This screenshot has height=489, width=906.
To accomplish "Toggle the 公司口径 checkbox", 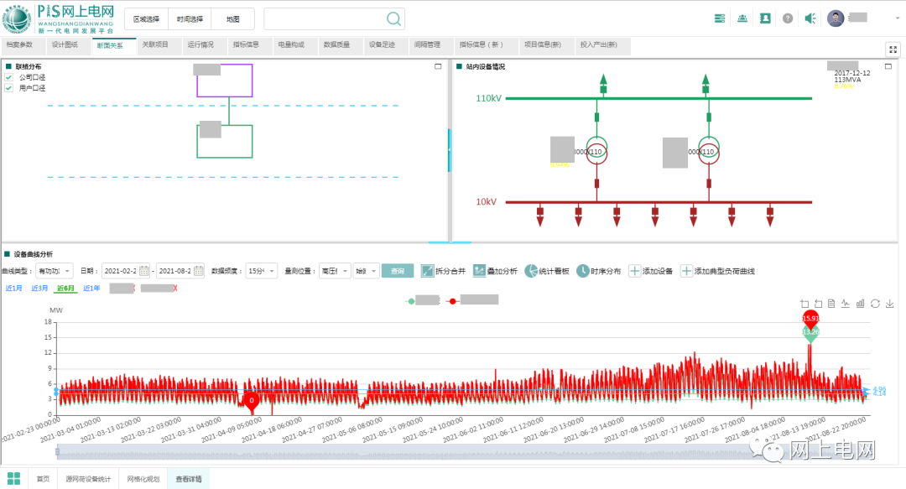I will click(8, 77).
